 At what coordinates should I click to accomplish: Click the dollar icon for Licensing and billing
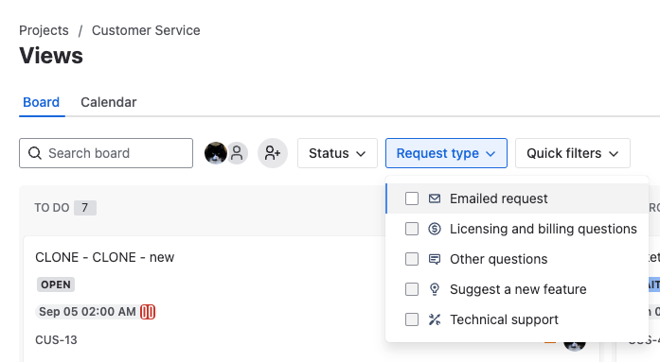coord(435,229)
